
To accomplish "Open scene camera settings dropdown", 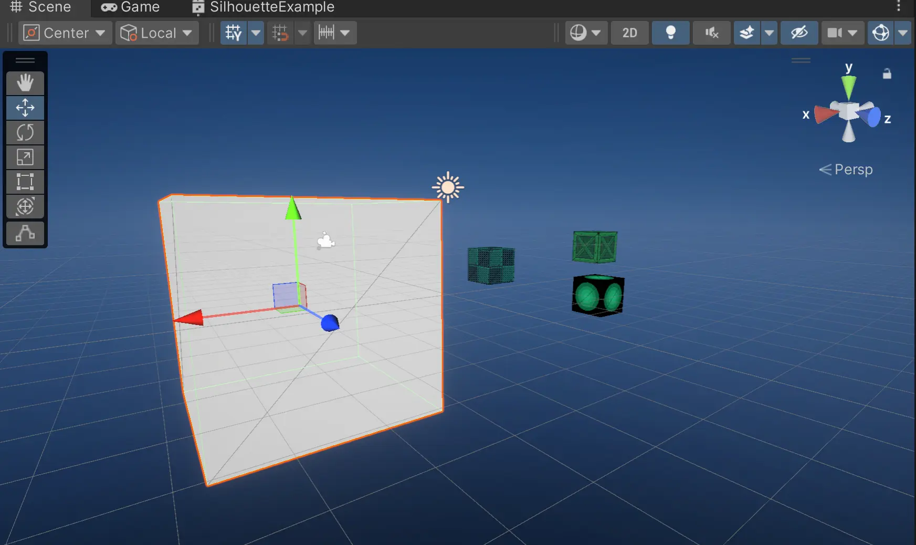I will (842, 33).
